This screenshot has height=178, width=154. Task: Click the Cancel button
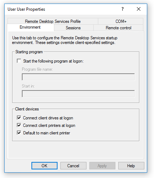tap(73, 165)
